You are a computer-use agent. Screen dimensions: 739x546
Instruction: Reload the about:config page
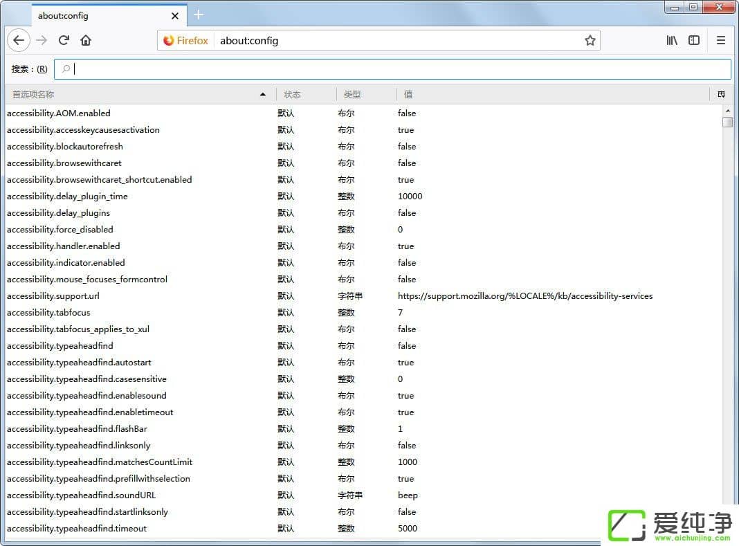coord(63,40)
